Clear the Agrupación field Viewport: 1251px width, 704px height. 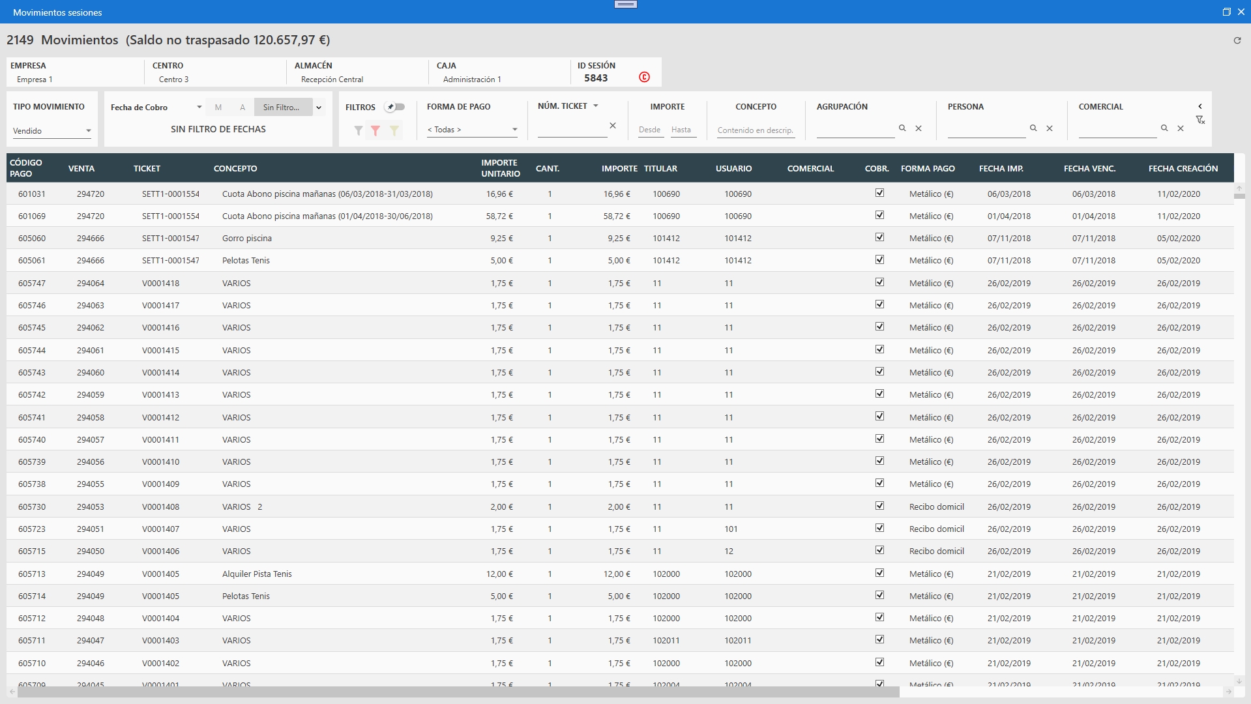[x=919, y=128]
